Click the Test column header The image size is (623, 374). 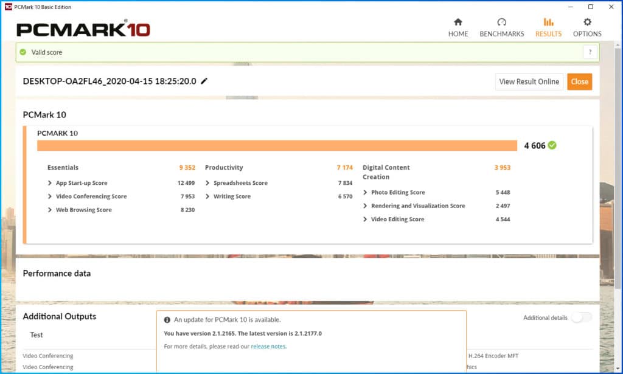click(36, 334)
